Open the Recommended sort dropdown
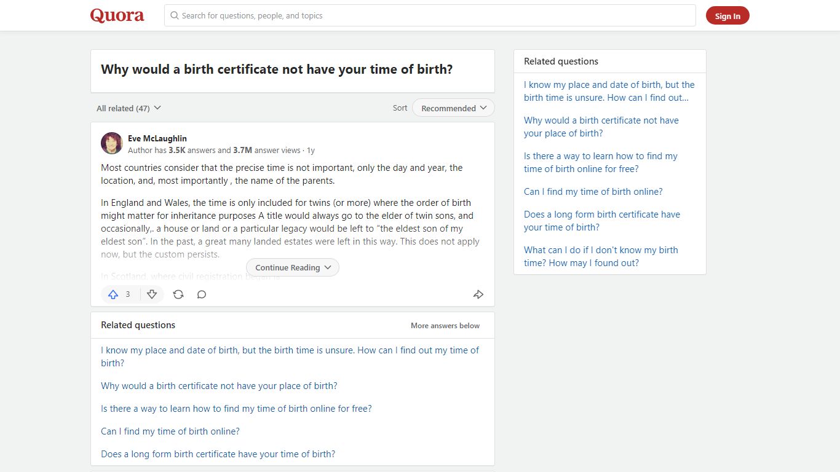 point(453,108)
